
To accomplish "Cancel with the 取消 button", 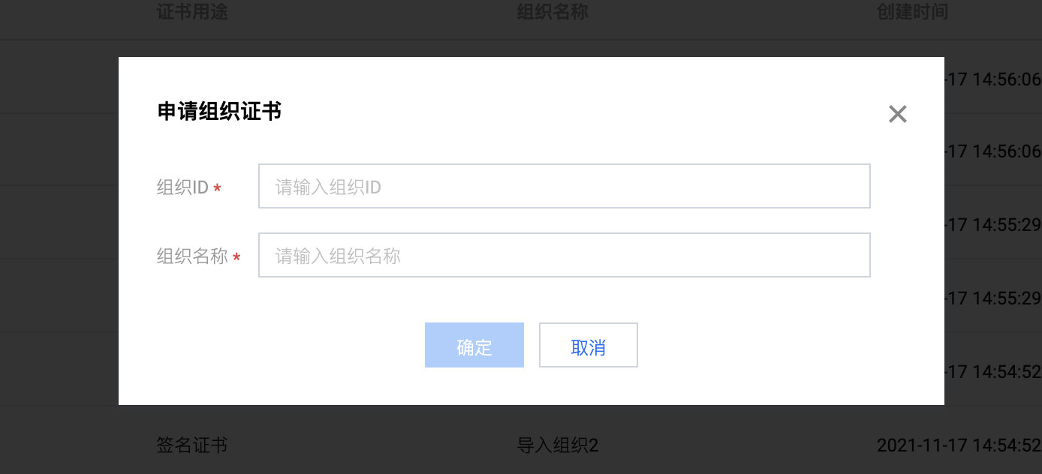I will point(588,345).
